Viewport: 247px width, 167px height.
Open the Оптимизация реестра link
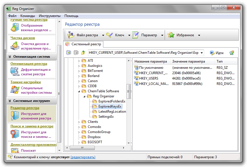(29, 64)
